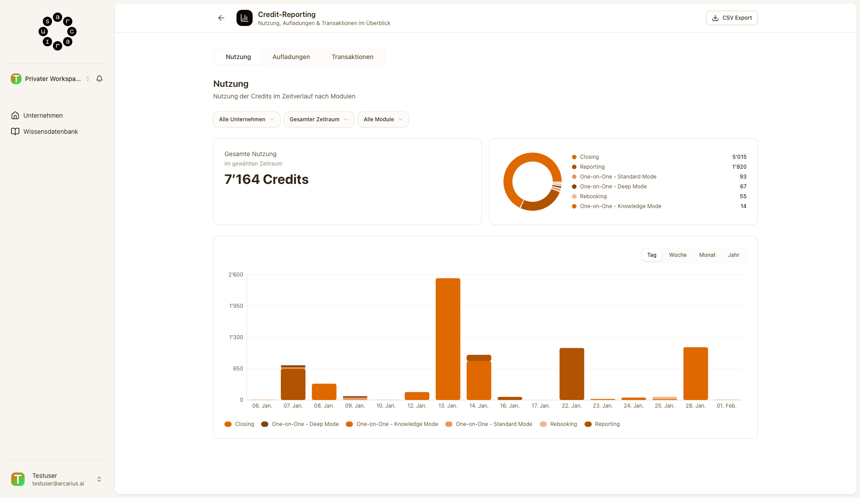Switch chart granularity to Jahr
This screenshot has width=860, height=498.
click(734, 255)
